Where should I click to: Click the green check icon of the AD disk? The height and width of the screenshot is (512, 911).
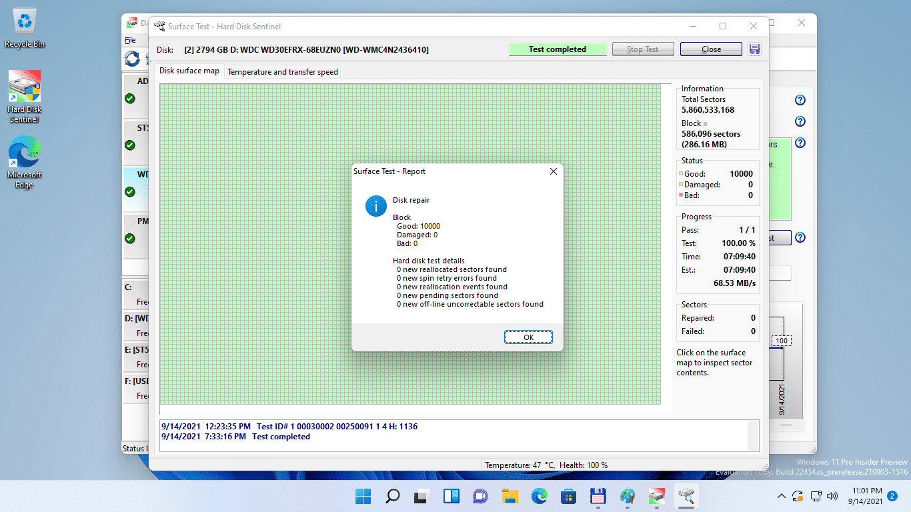tap(130, 99)
